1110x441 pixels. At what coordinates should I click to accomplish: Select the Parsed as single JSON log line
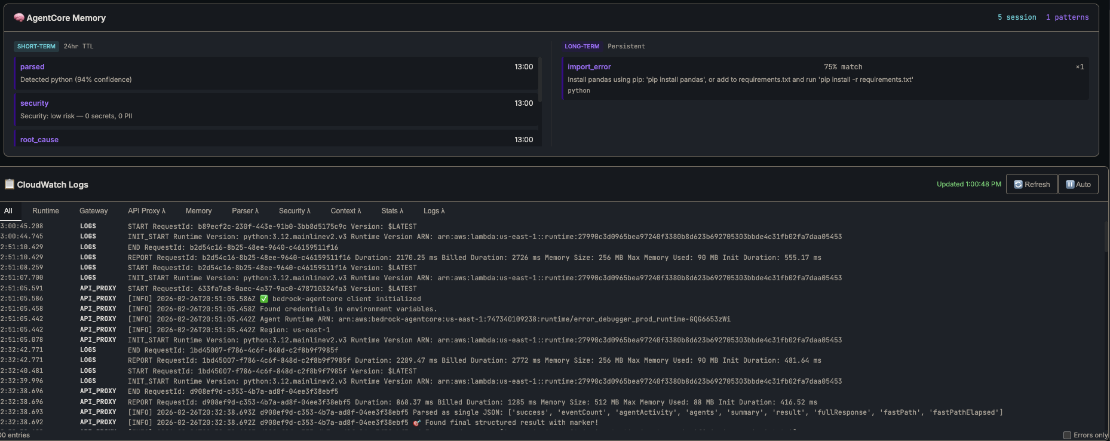click(x=553, y=412)
